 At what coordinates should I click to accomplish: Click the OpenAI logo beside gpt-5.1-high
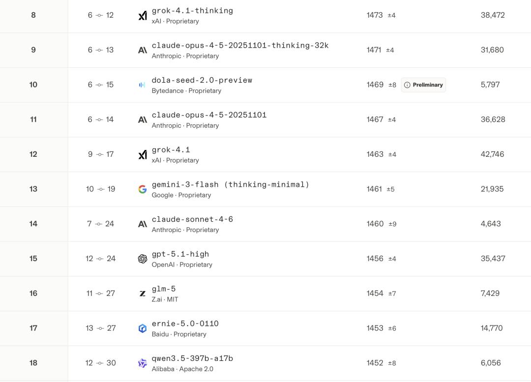click(143, 259)
